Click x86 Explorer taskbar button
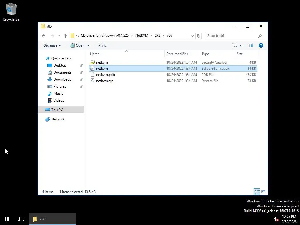 [x=52, y=219]
